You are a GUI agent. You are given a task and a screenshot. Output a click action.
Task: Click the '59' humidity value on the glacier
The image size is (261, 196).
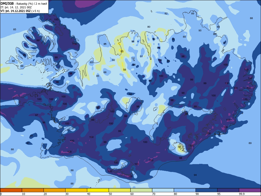click(x=179, y=147)
